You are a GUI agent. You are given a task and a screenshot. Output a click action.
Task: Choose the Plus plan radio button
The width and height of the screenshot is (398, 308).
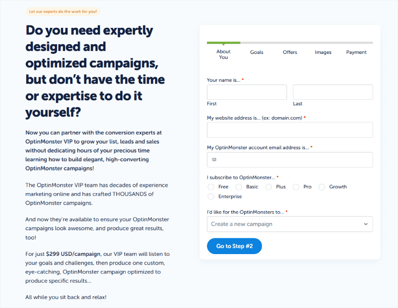click(x=268, y=187)
